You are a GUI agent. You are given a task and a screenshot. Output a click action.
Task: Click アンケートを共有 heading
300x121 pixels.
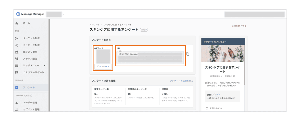click(x=101, y=40)
